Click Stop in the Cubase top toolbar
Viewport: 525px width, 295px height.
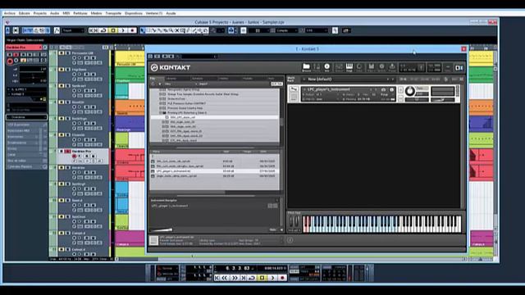click(x=113, y=30)
